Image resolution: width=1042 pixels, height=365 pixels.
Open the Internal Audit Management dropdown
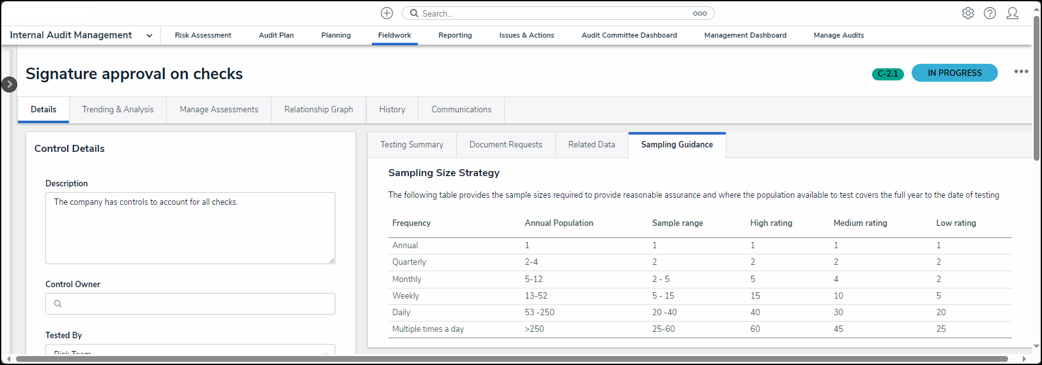pyautogui.click(x=149, y=36)
